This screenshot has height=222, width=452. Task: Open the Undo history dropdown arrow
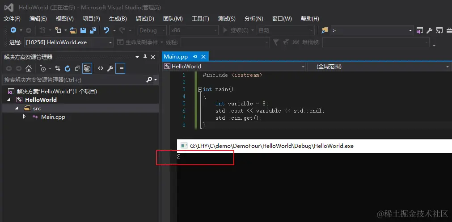pyautogui.click(x=114, y=30)
